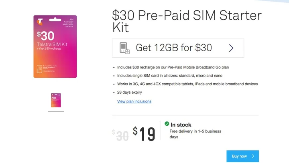The image size is (289, 163).
Task: Click the $19 sale price
Action: 144,134
